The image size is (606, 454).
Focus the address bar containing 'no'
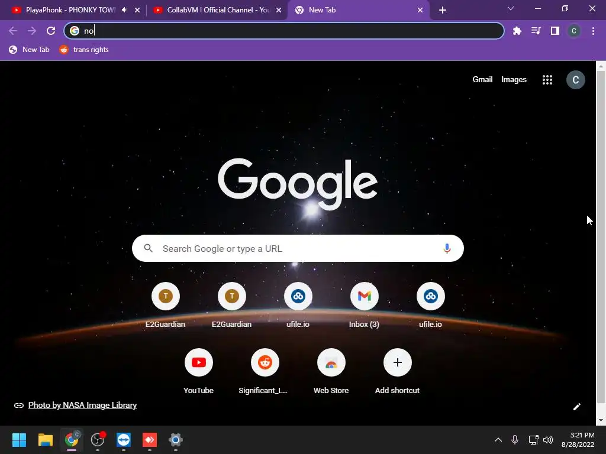(x=284, y=31)
